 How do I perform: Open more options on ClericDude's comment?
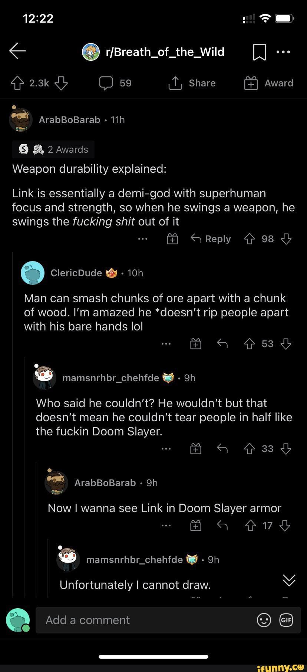click(x=166, y=344)
